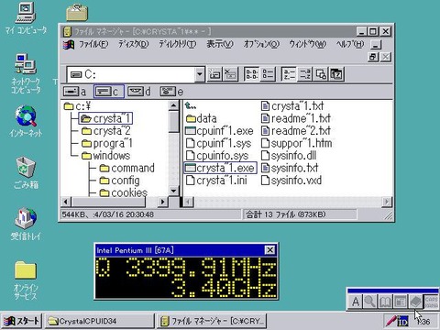Select windows folder in directory tree
Image resolution: width=440 pixels, height=330 pixels.
(105, 156)
